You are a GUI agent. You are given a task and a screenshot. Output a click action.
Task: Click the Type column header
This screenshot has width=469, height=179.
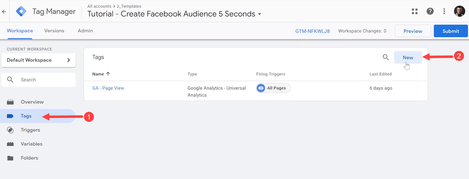[192, 74]
